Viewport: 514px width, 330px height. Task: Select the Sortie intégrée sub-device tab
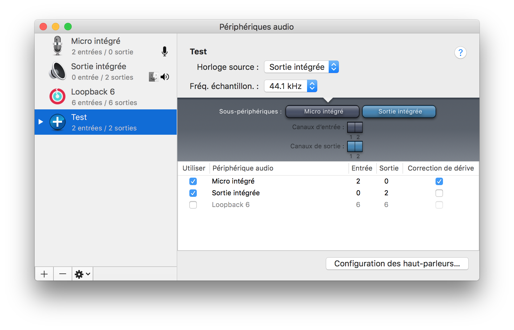[399, 112]
